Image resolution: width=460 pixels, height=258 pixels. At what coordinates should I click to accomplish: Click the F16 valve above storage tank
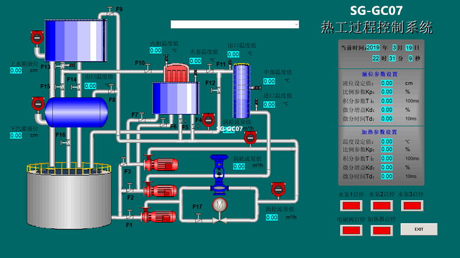68,141
